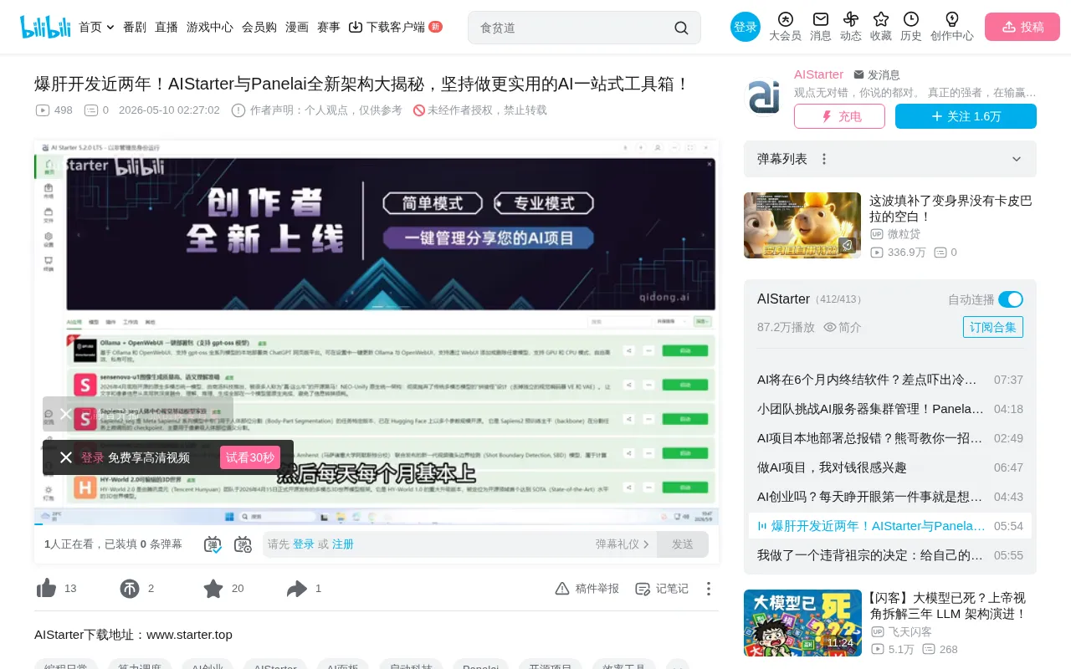Expand the 弹幕列表 panel chevron
This screenshot has width=1071, height=669.
pos(1017,159)
